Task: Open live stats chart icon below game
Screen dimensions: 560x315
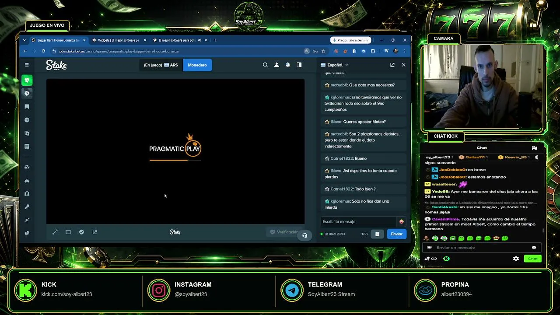Action: 81,232
